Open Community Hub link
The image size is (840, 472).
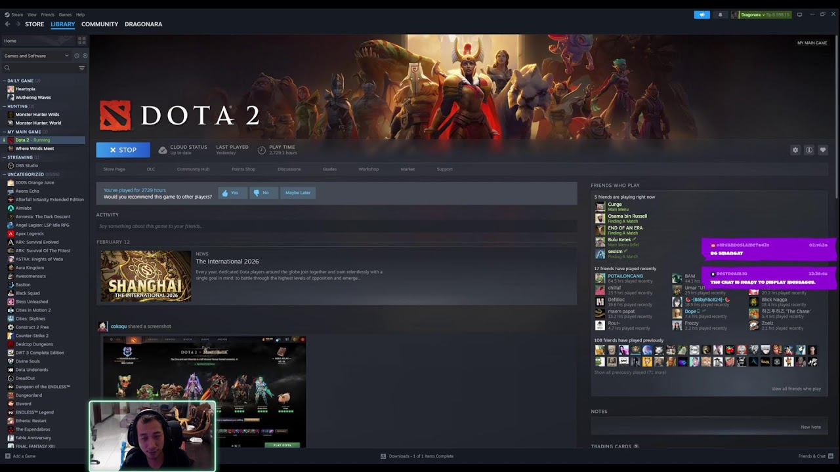193,169
